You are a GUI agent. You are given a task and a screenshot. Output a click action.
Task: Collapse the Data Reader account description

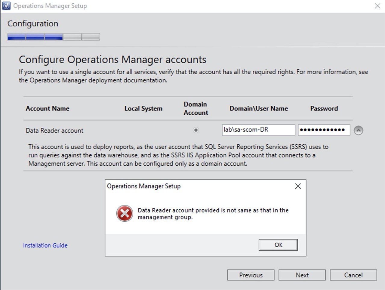(x=358, y=130)
